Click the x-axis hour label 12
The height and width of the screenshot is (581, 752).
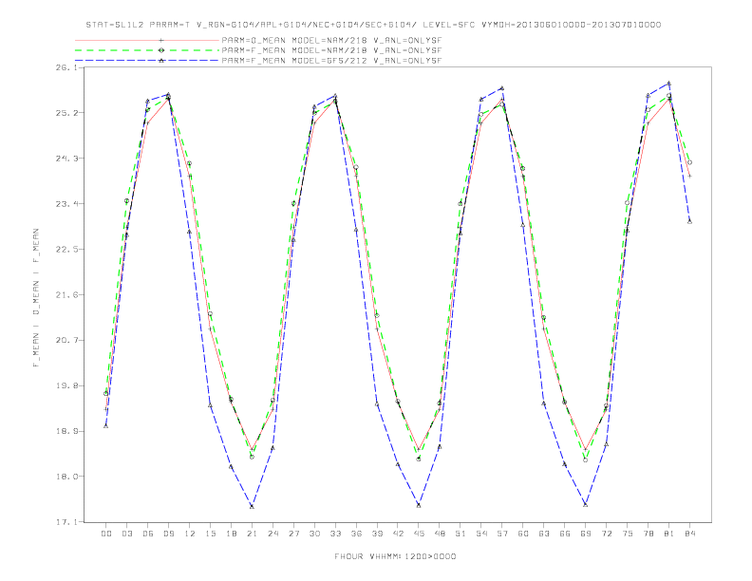tap(190, 534)
